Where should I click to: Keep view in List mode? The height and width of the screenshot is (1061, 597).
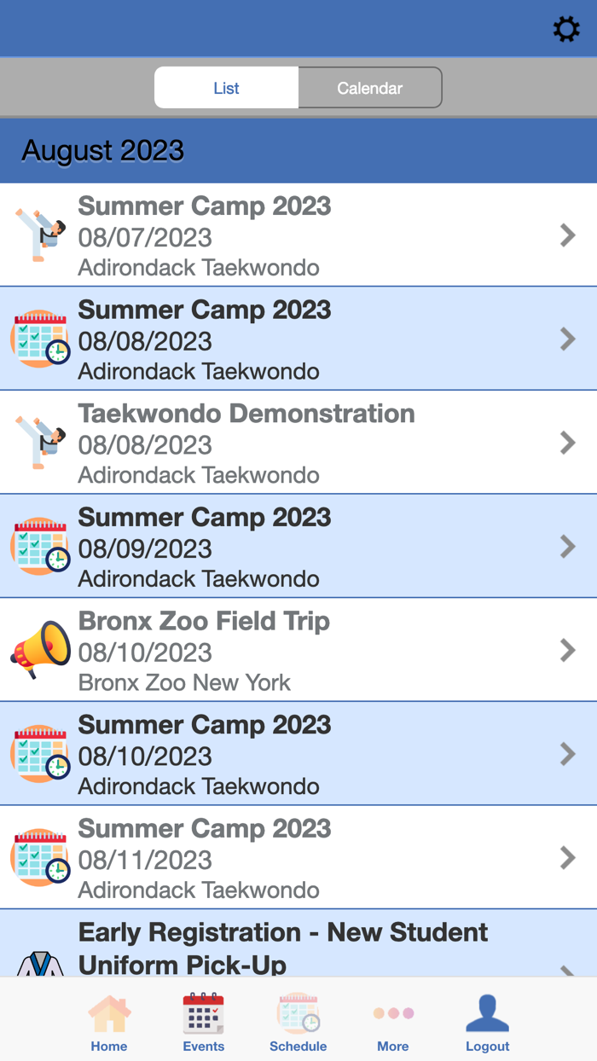point(225,87)
